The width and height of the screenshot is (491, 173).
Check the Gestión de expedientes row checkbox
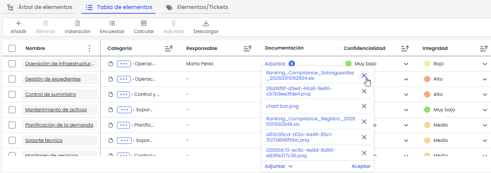pyautogui.click(x=12, y=79)
